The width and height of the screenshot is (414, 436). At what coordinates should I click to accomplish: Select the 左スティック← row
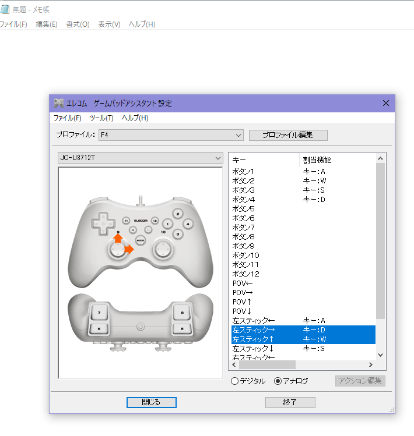pyautogui.click(x=303, y=321)
